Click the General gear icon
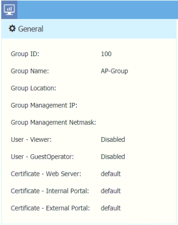The height and width of the screenshot is (225, 178). pyautogui.click(x=12, y=29)
